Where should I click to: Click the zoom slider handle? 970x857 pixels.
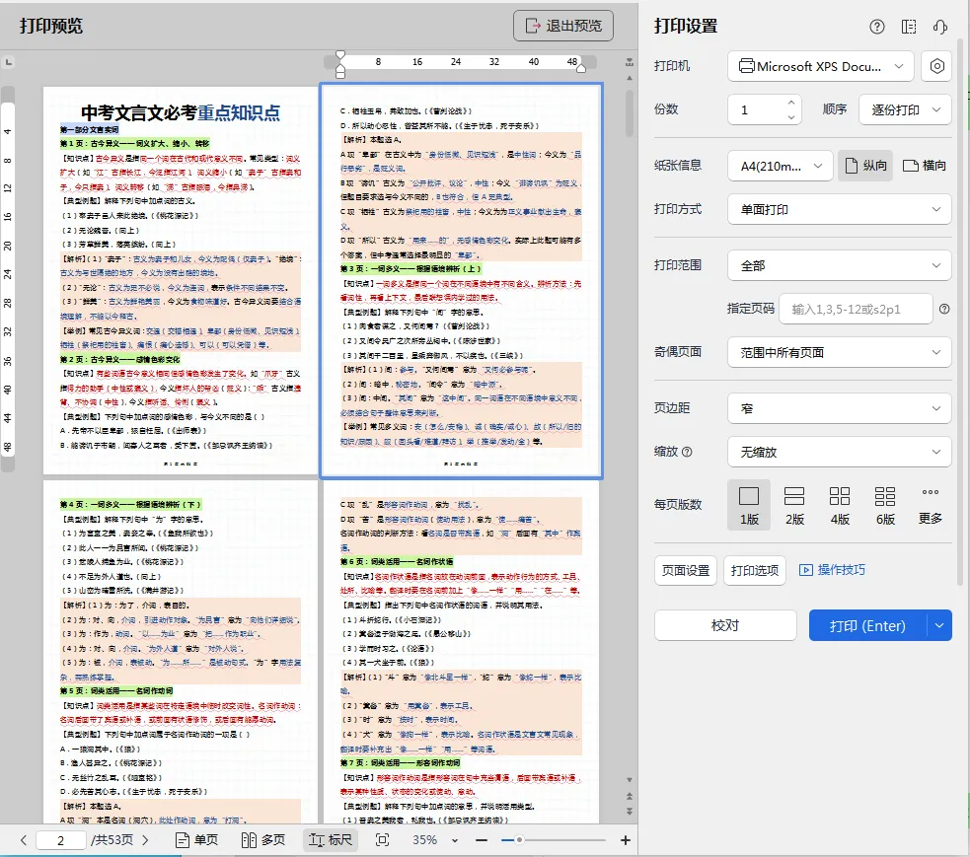coord(519,839)
